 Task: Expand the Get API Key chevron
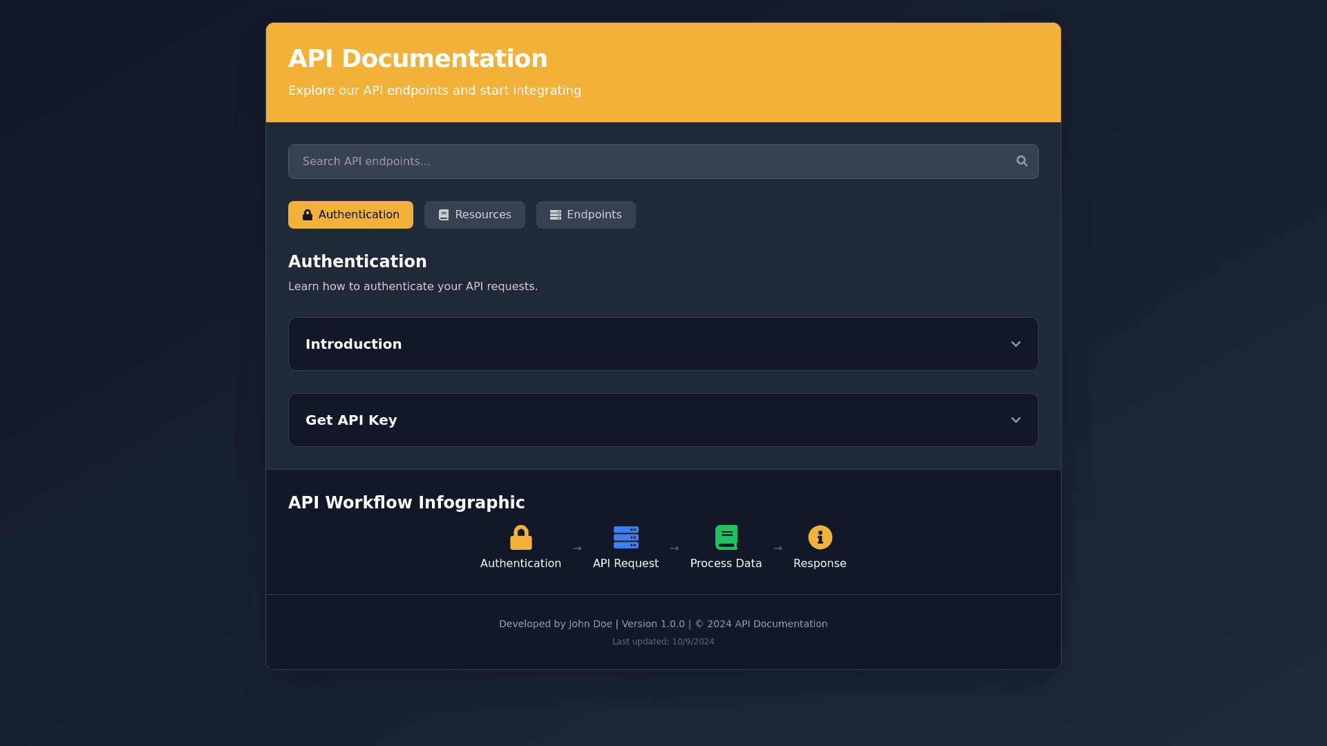click(x=1015, y=420)
